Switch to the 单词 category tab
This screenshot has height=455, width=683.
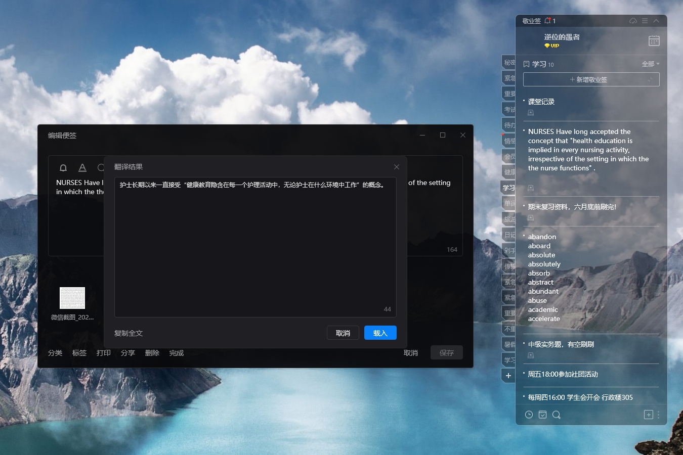[x=509, y=203]
